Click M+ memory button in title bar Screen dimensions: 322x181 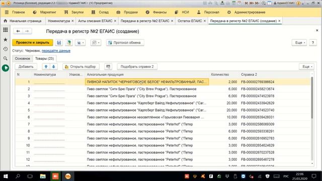(x=252, y=3)
